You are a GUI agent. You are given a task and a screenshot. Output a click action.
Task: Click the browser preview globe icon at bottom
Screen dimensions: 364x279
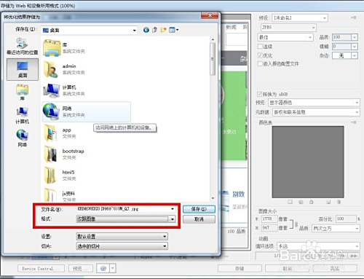coord(103,268)
